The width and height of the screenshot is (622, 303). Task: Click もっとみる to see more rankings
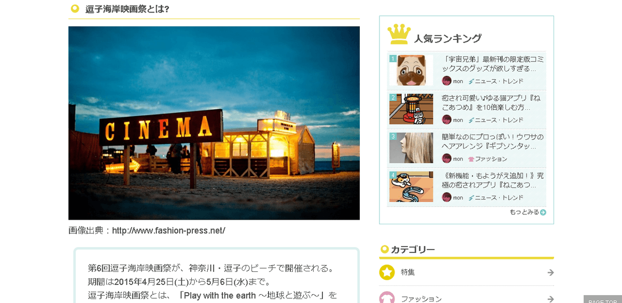pyautogui.click(x=524, y=212)
